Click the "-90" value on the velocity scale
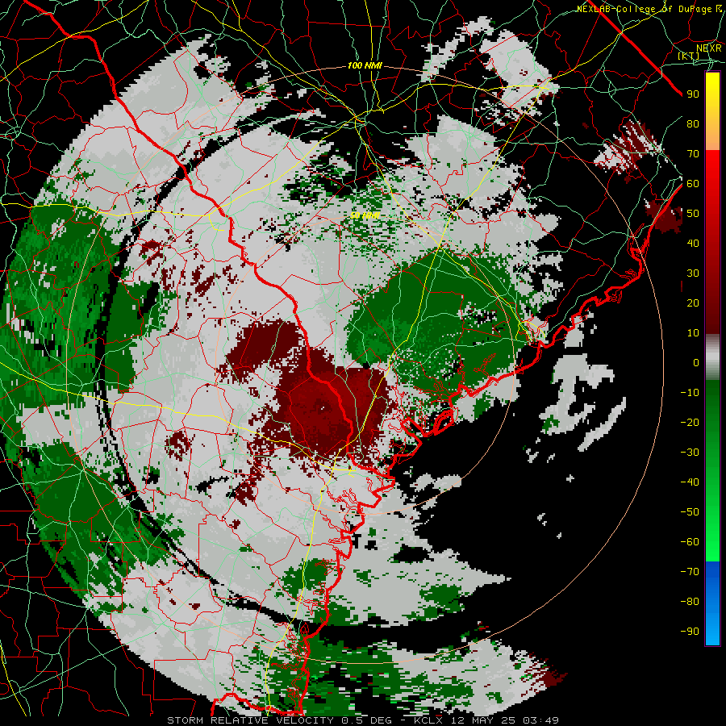 click(x=690, y=632)
